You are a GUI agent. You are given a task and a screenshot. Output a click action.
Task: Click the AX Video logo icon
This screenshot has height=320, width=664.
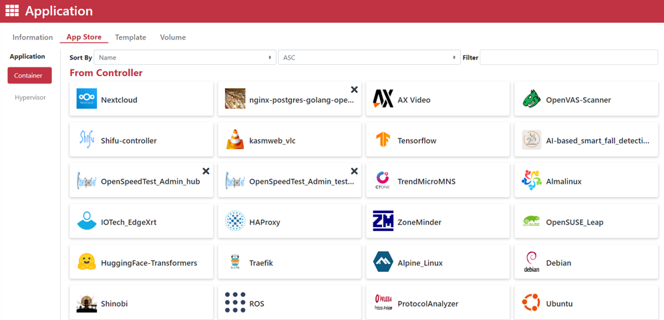(x=383, y=99)
